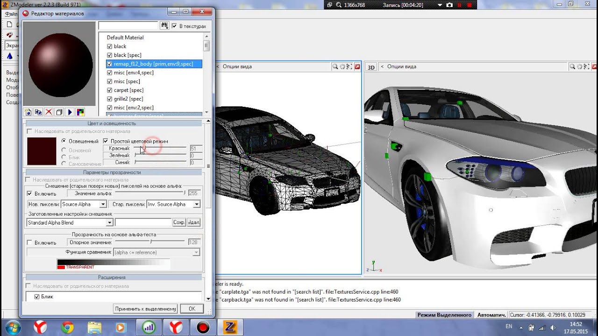Click the cube icon under the material preview
The image size is (598, 336).
pyautogui.click(x=59, y=112)
